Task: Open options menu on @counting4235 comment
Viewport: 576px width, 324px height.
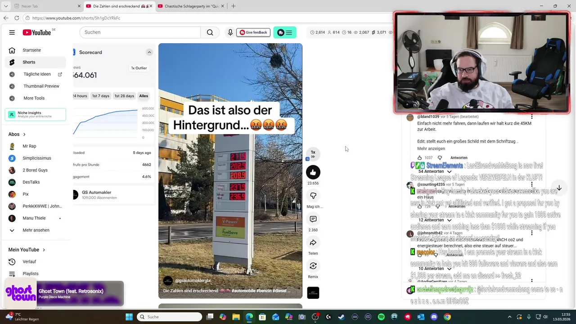Action: (x=531, y=184)
